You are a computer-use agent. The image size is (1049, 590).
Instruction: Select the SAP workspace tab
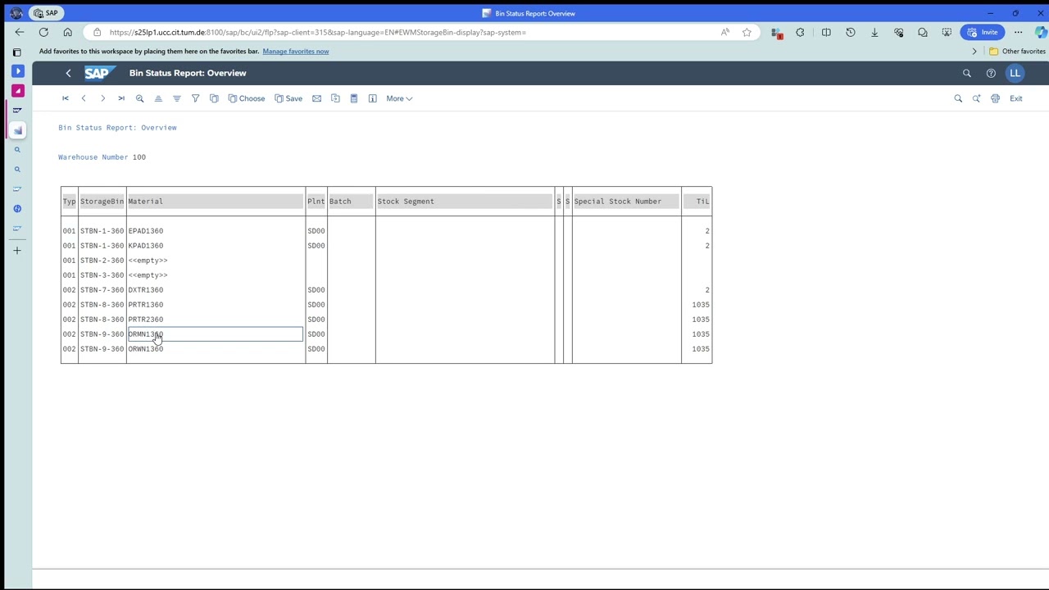click(x=45, y=13)
